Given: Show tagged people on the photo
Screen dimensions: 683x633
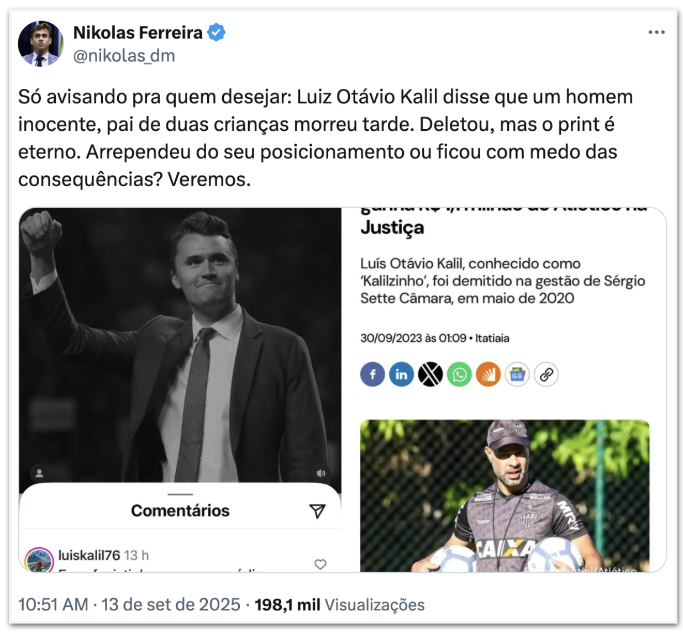Looking at the screenshot, I should [40, 473].
